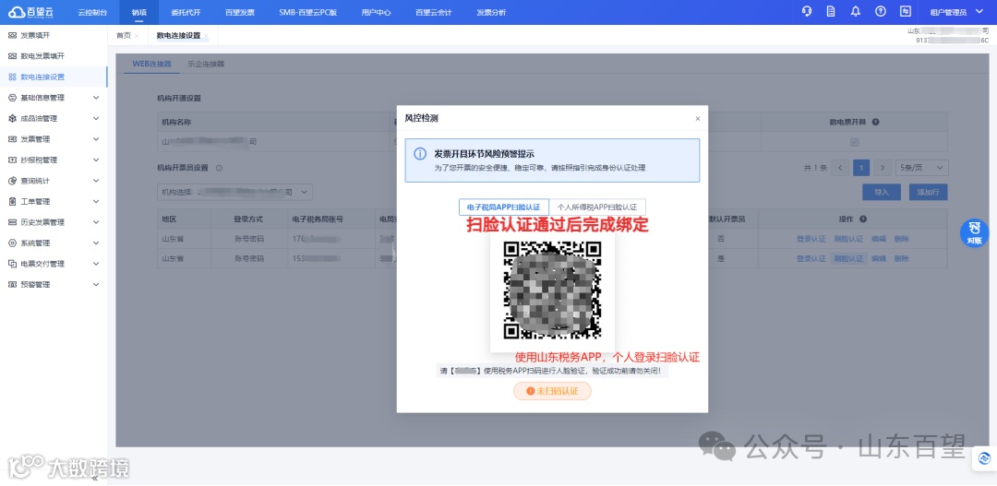This screenshot has width=997, height=486.
Task: Expand the 工单管理 menu chevron
Action: tap(96, 201)
